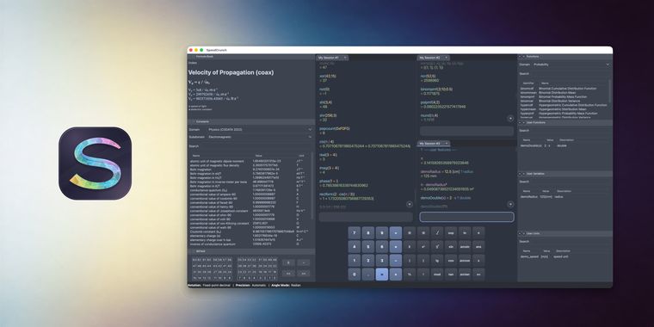Click the sin function key
Image resolution: width=654 pixels, height=327 pixels.
[451, 246]
